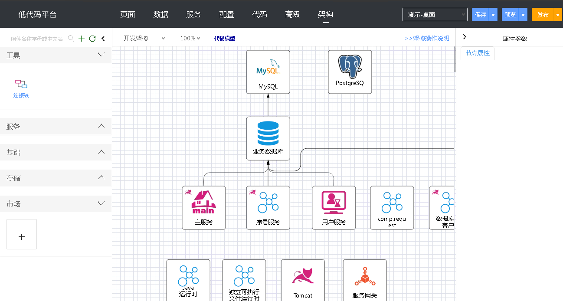
Task: Select the 主服务 main node
Action: tap(204, 208)
